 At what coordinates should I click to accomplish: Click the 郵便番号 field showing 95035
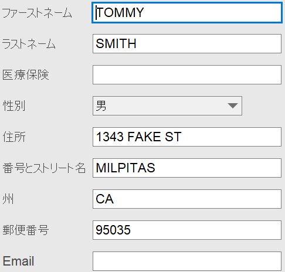coord(187,230)
